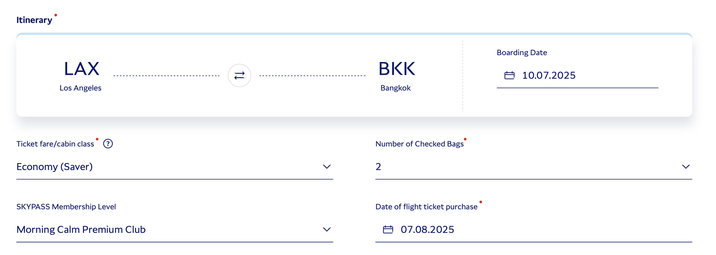Click the purchase date value 07.08.2025
The height and width of the screenshot is (255, 716).
(427, 229)
